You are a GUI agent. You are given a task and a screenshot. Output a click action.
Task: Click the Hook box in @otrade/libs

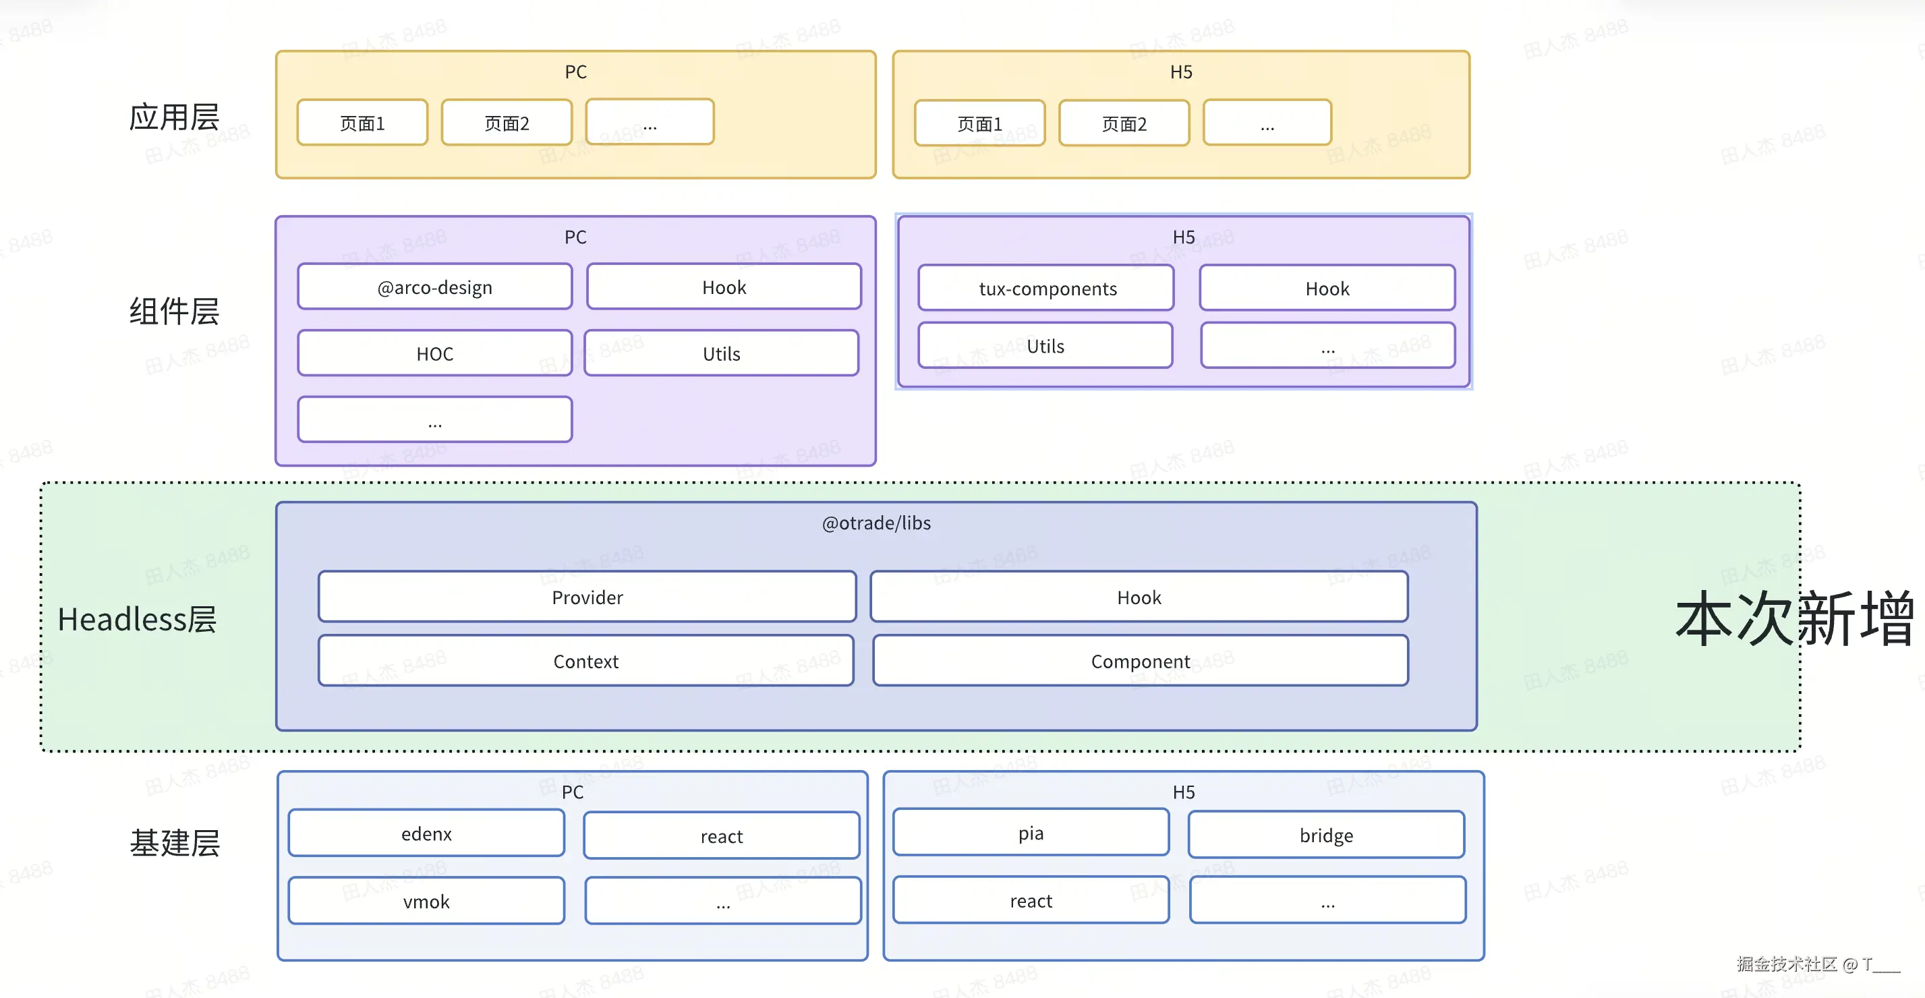point(1138,597)
